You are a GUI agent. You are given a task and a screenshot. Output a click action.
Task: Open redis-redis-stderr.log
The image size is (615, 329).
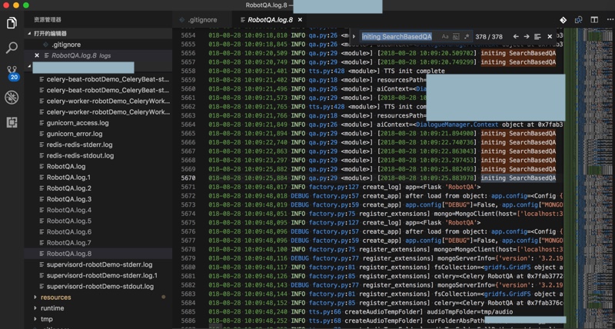pos(80,145)
